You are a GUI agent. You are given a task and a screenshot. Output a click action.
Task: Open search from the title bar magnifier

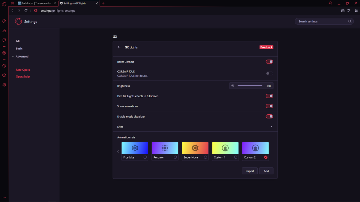coord(330,3)
